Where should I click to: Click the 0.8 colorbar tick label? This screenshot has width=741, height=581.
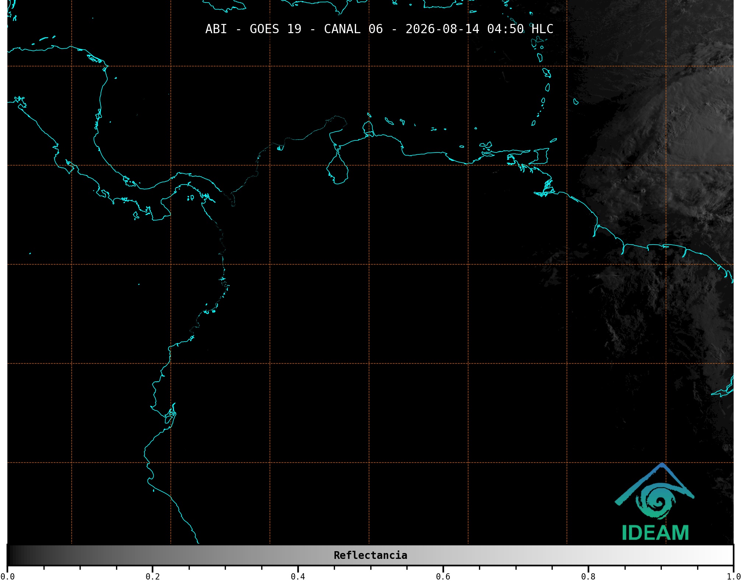point(588,577)
